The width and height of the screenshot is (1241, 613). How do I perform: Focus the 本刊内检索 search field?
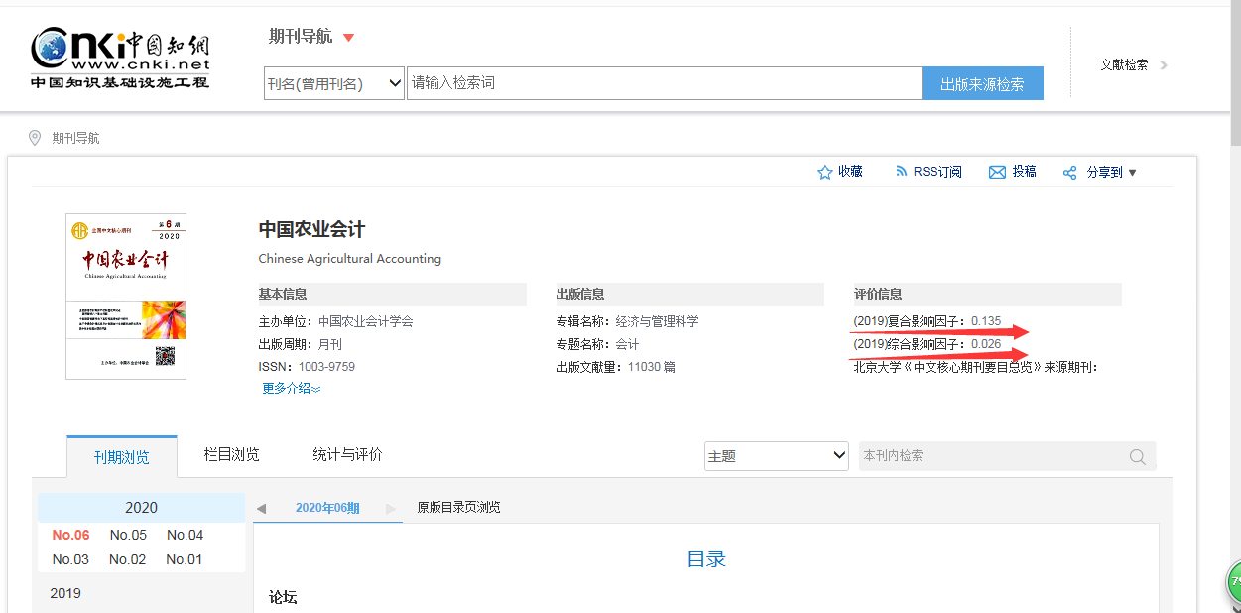[x=992, y=456]
